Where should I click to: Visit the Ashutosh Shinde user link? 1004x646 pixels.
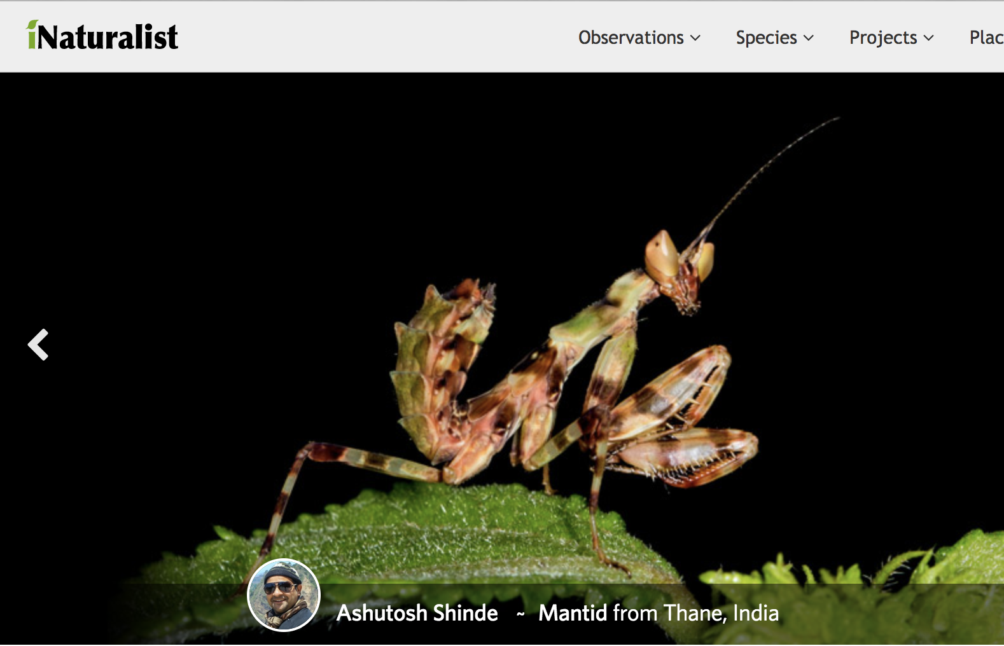coord(417,613)
